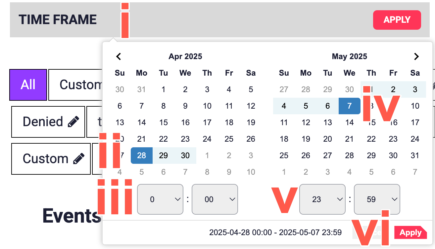Select May 12 in the calendar

point(306,123)
